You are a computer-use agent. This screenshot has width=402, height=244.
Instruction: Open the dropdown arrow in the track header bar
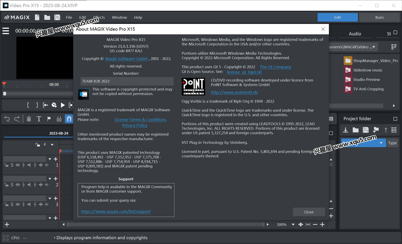point(52,145)
